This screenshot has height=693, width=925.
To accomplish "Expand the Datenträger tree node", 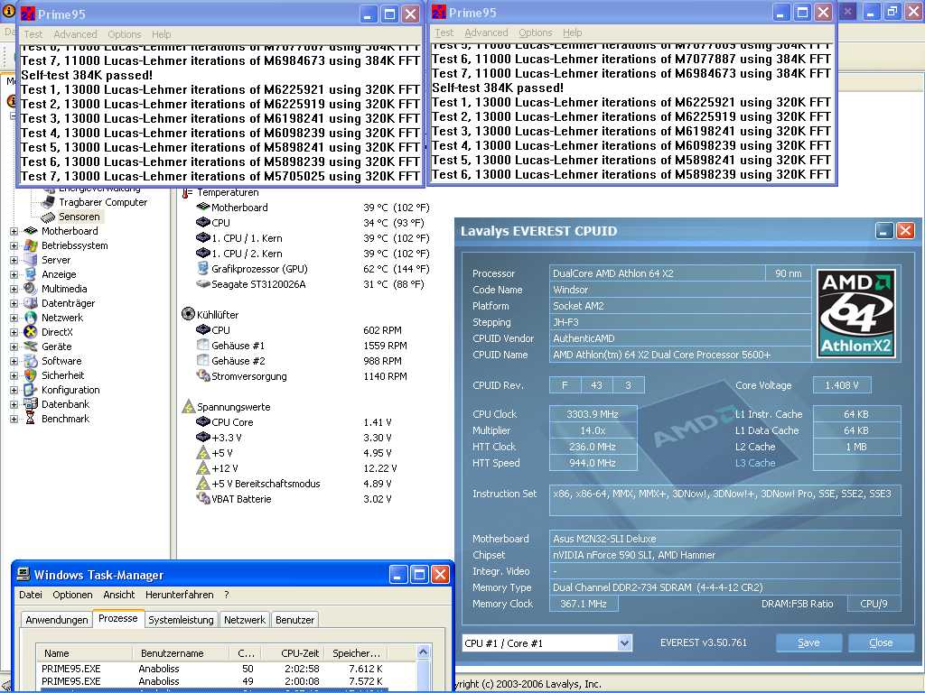I will pyautogui.click(x=14, y=303).
